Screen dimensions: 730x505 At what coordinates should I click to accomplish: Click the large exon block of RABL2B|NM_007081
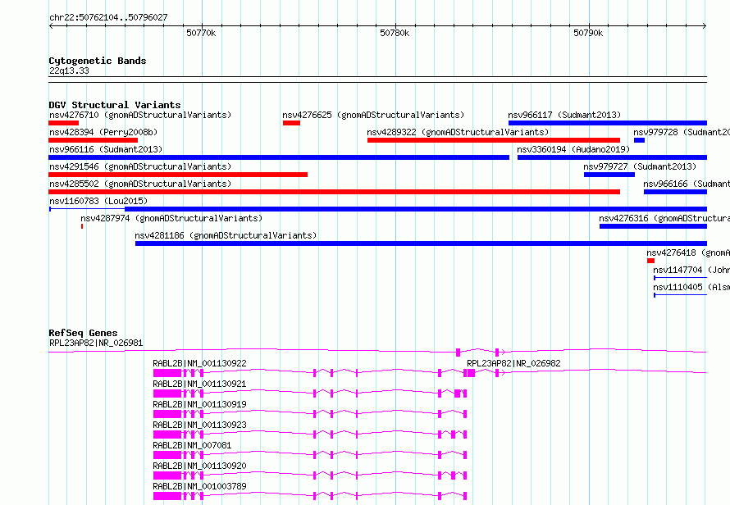[x=167, y=455]
